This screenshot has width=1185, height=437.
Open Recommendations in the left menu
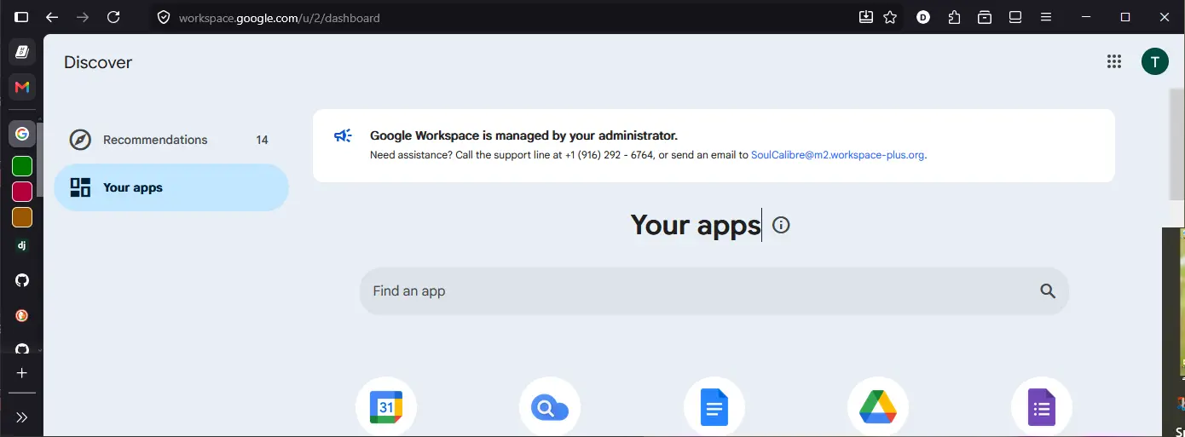(171, 140)
